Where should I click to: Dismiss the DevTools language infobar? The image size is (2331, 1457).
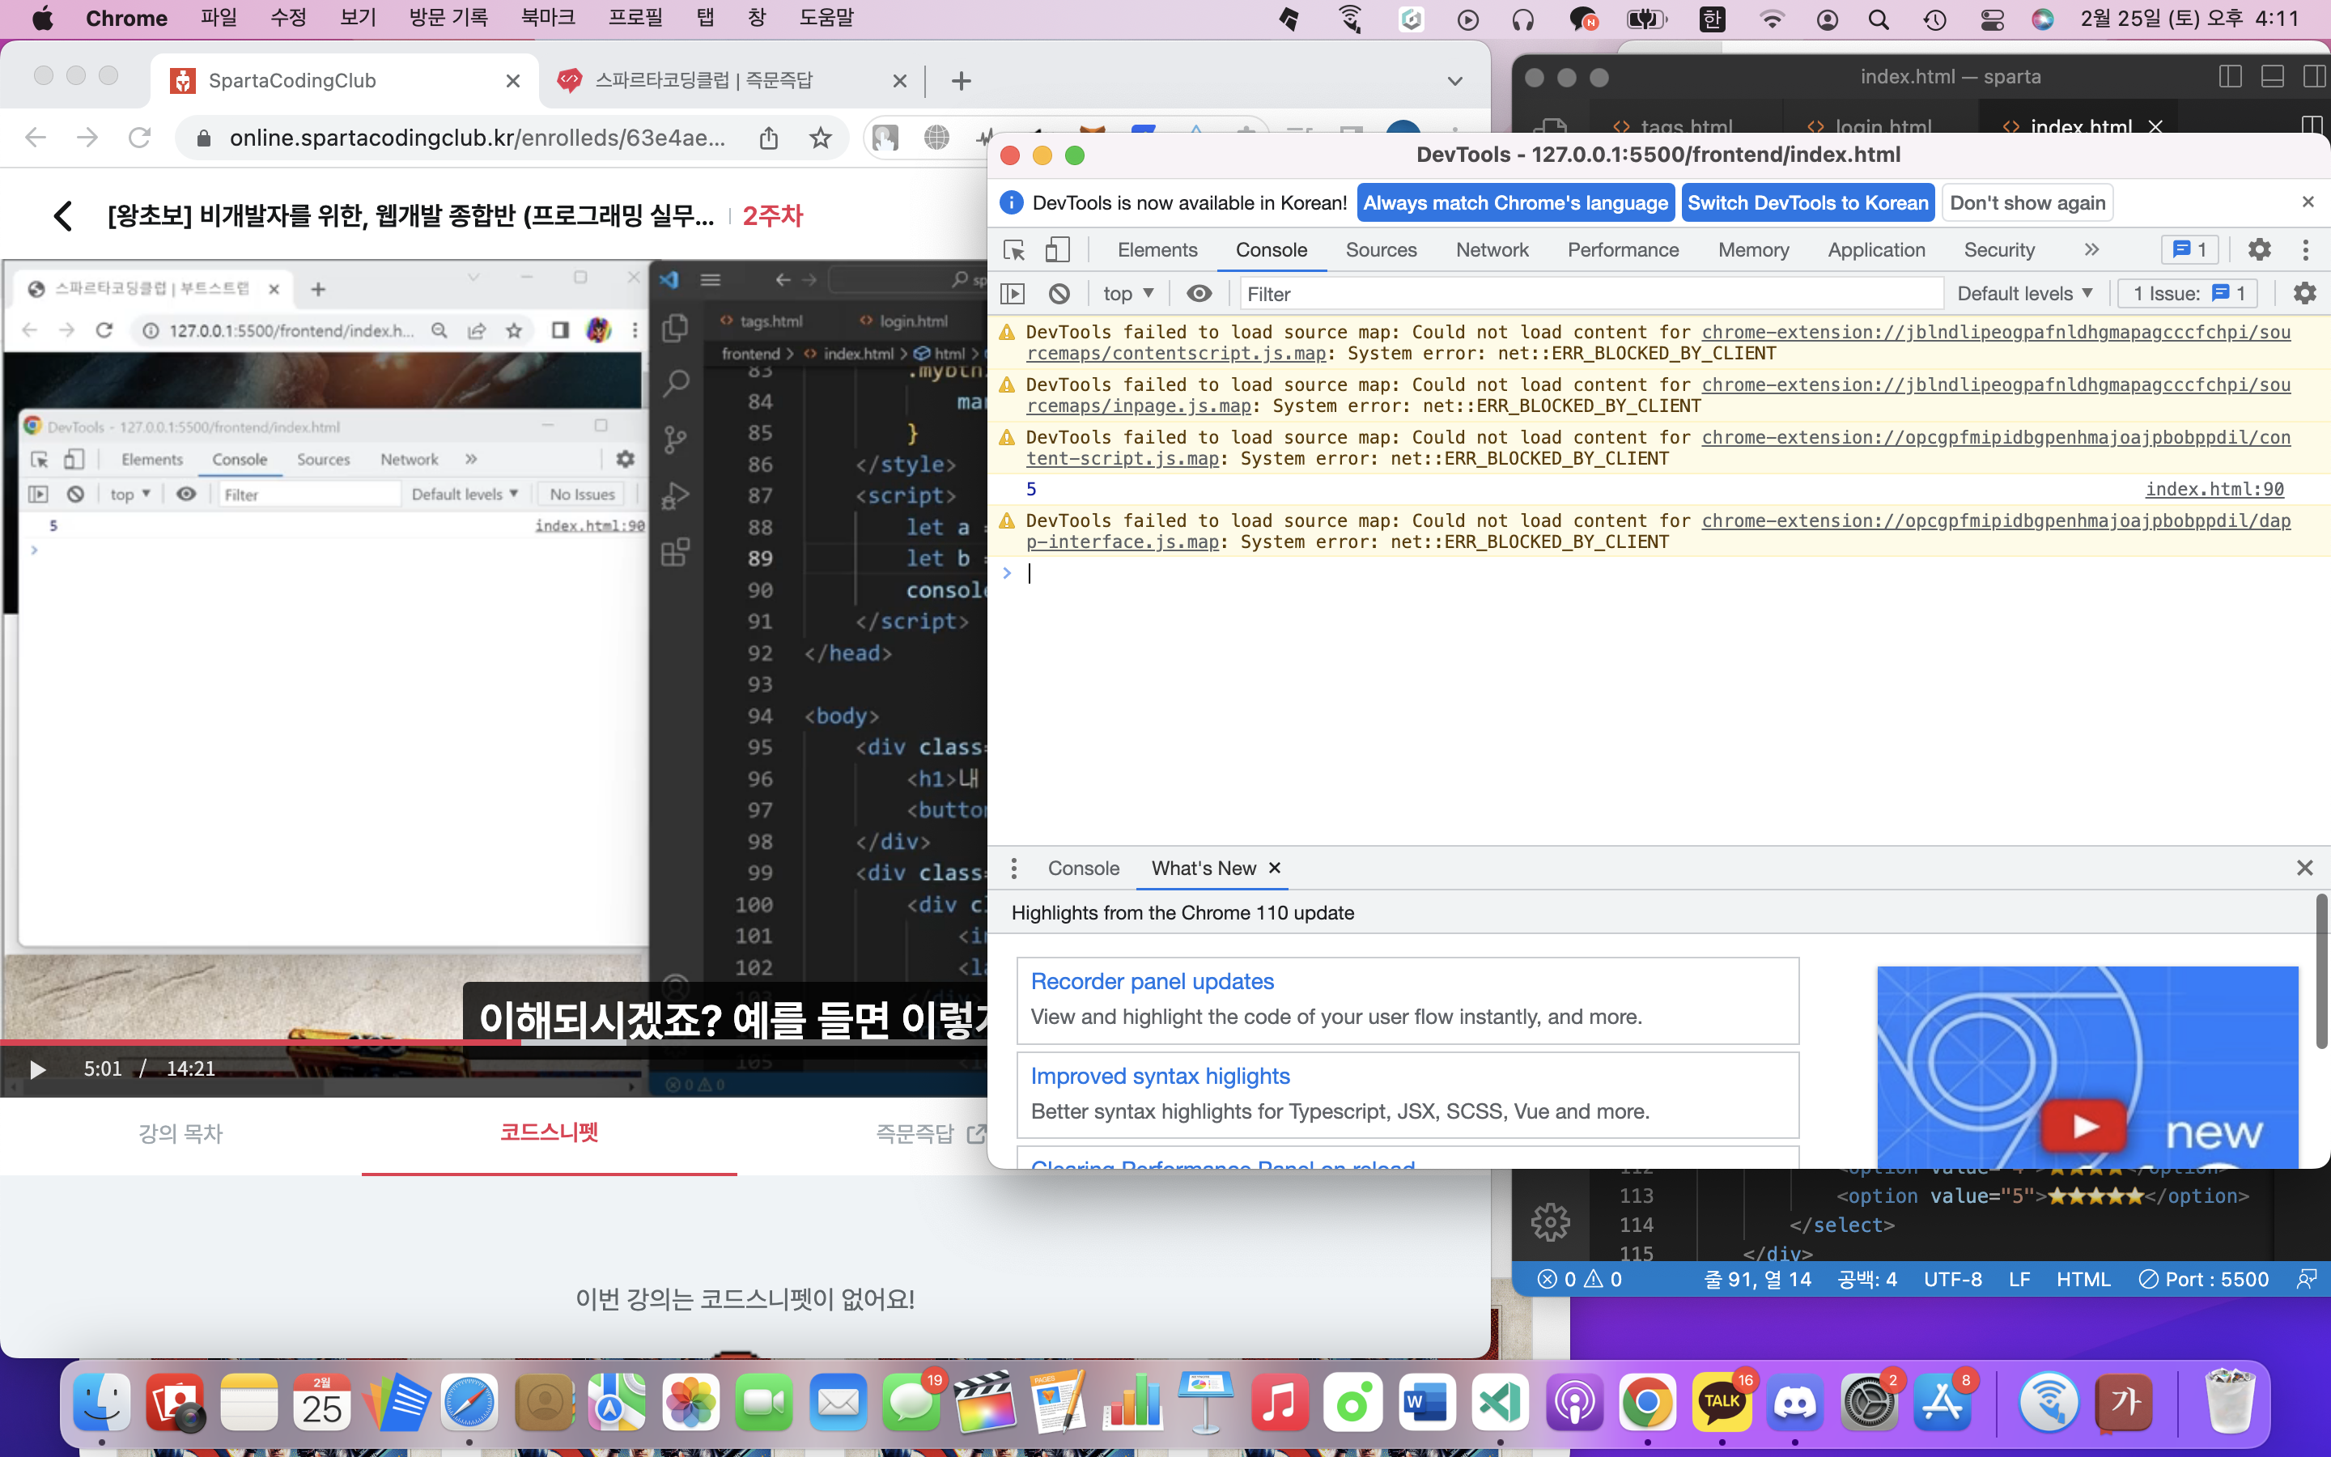tap(2307, 202)
